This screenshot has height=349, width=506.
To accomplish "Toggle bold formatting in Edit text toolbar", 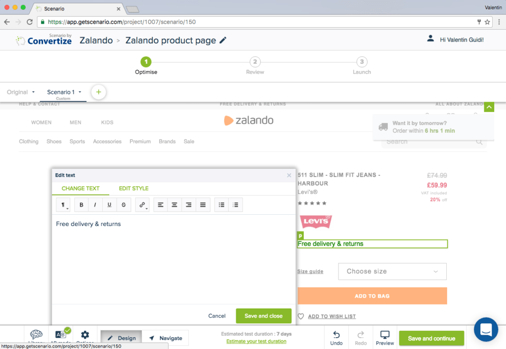I will [x=82, y=205].
